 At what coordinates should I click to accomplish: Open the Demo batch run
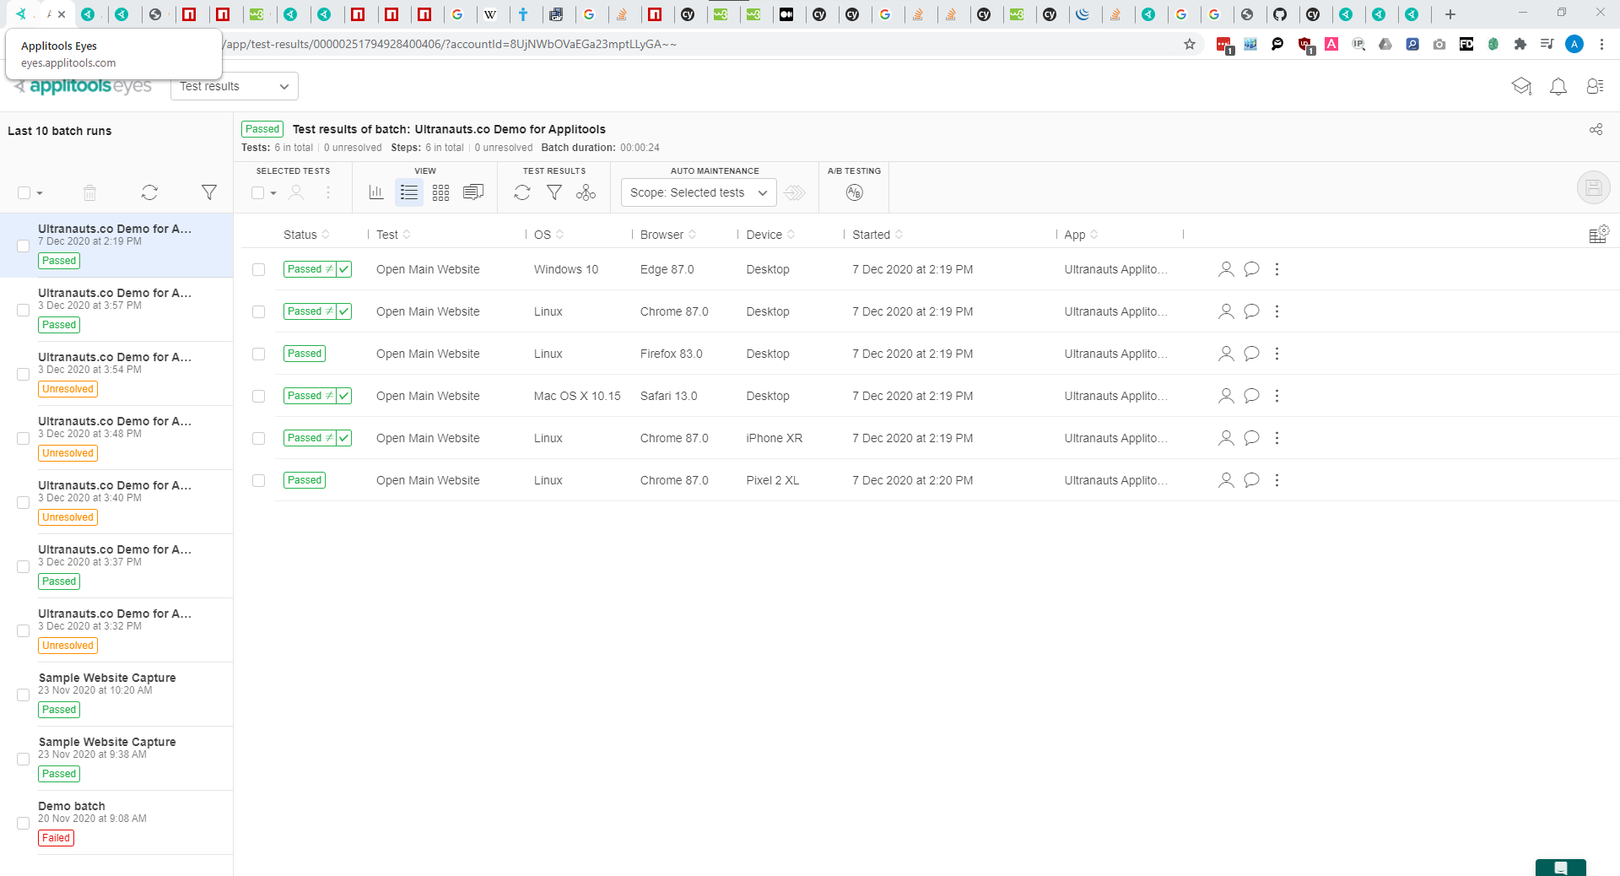tap(116, 823)
